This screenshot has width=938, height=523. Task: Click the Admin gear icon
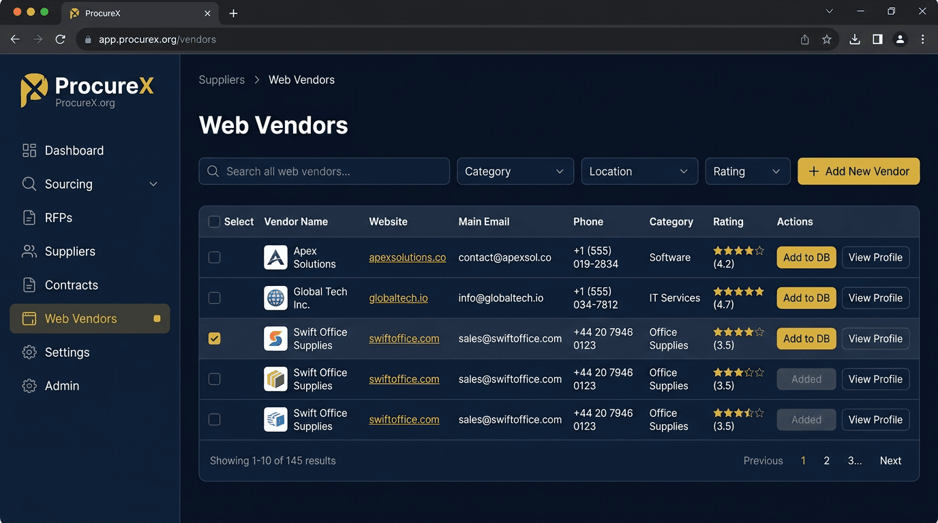pos(29,385)
